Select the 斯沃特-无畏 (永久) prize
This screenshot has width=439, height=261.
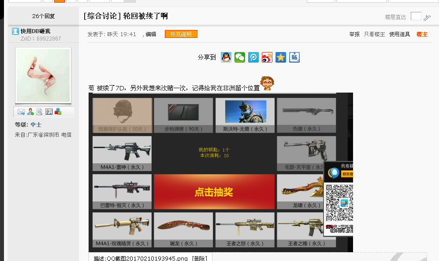245,116
